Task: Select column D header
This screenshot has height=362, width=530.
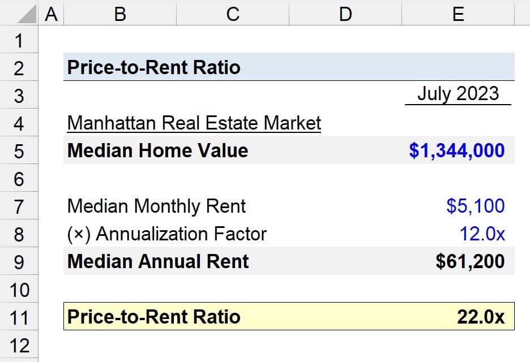Action: [x=345, y=12]
